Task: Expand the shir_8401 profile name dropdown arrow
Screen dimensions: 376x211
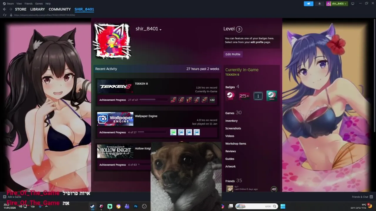Action: coord(160,29)
